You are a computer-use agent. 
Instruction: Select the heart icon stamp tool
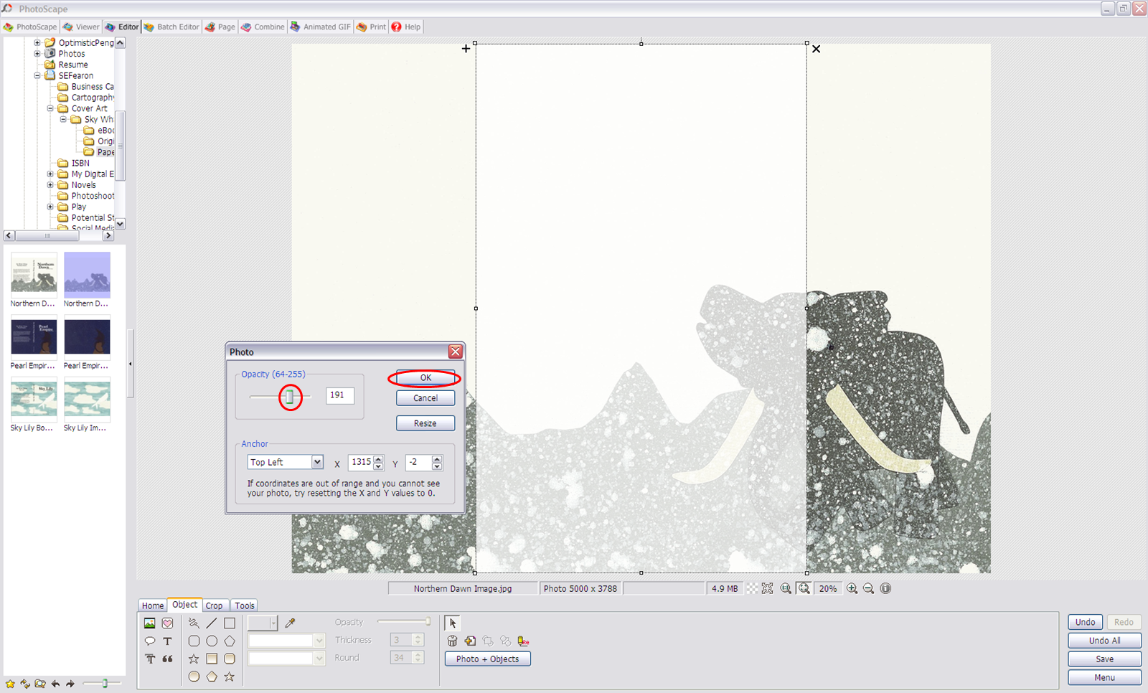[168, 623]
